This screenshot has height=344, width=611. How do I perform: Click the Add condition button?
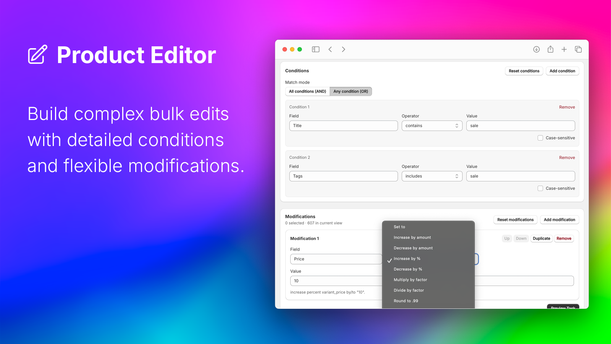(x=562, y=71)
